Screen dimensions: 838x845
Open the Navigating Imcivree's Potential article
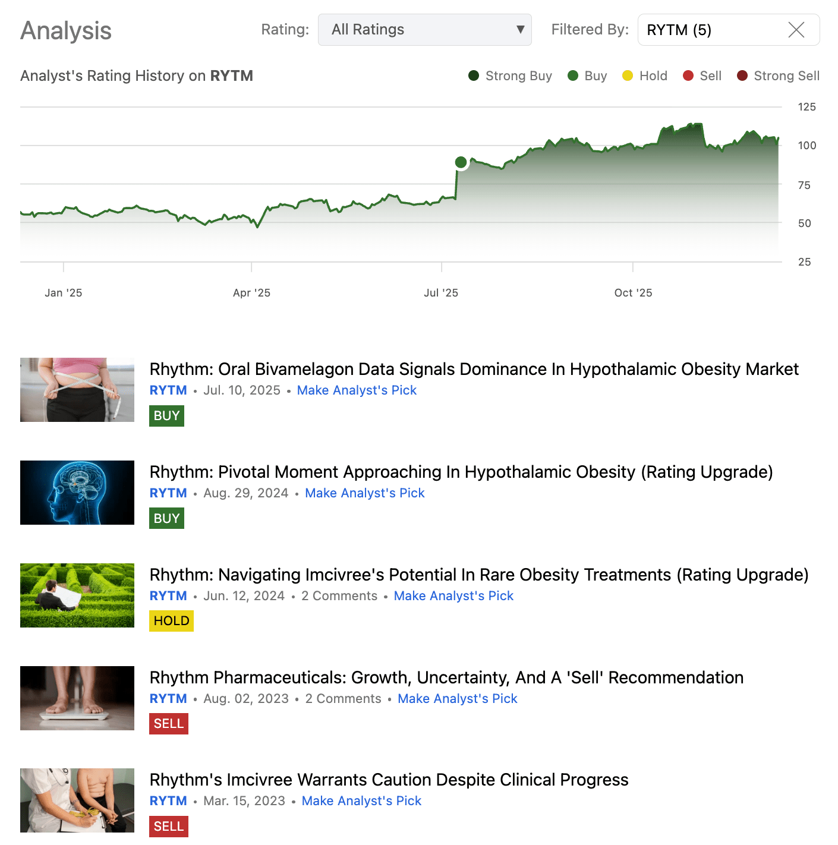click(478, 575)
